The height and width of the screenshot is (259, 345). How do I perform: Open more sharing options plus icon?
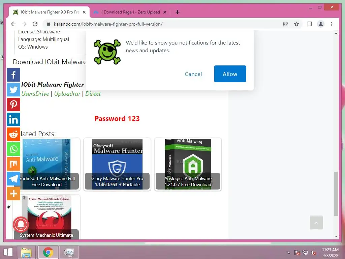click(x=13, y=194)
